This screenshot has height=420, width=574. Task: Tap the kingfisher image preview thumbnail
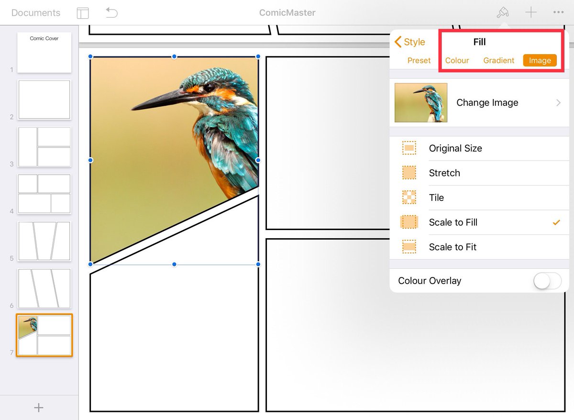[x=421, y=102]
